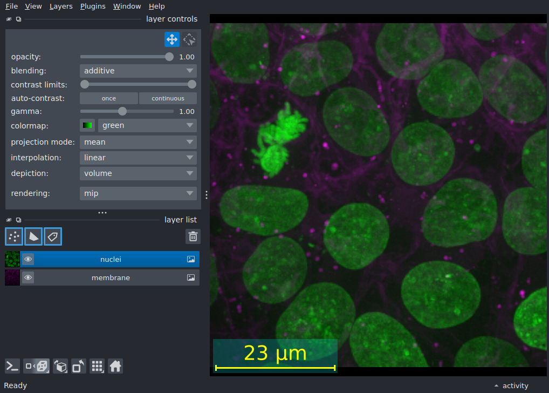Add a new labels layer
The width and height of the screenshot is (549, 393).
pyautogui.click(x=53, y=236)
